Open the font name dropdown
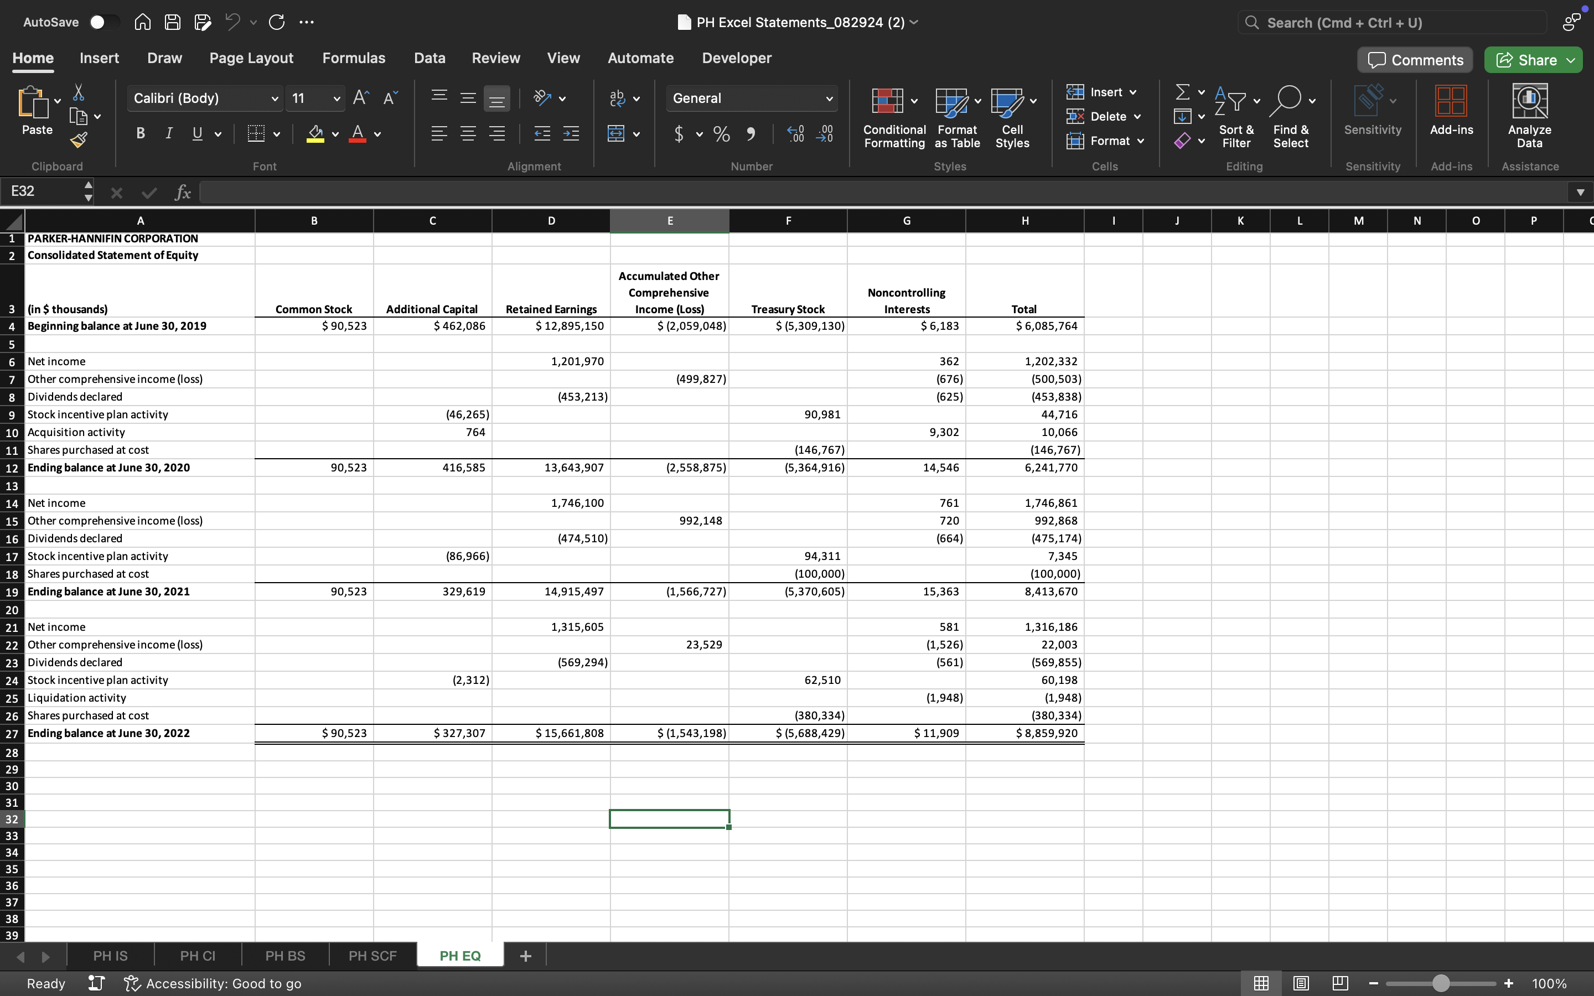Image resolution: width=1594 pixels, height=996 pixels. tap(275, 99)
